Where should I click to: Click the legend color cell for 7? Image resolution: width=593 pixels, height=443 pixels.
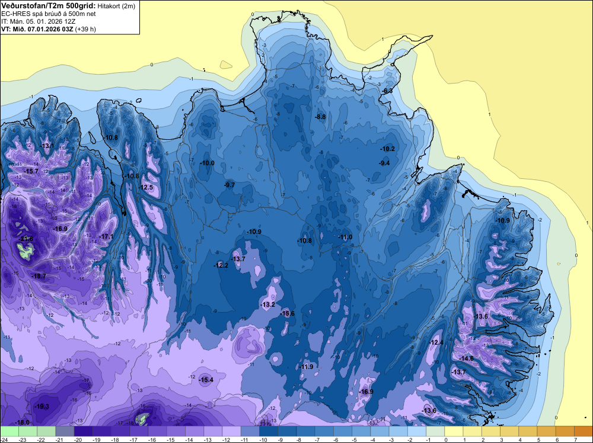click(x=584, y=431)
